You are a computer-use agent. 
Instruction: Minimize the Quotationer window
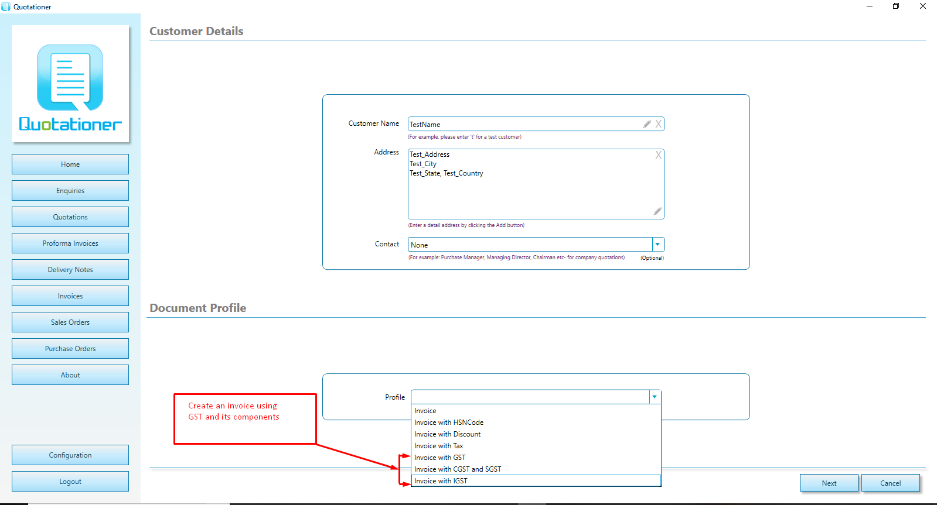point(870,6)
